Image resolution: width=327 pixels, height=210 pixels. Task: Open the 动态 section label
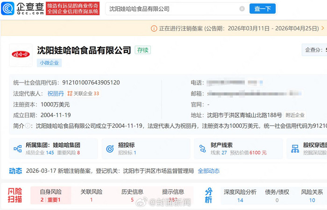point(15,171)
